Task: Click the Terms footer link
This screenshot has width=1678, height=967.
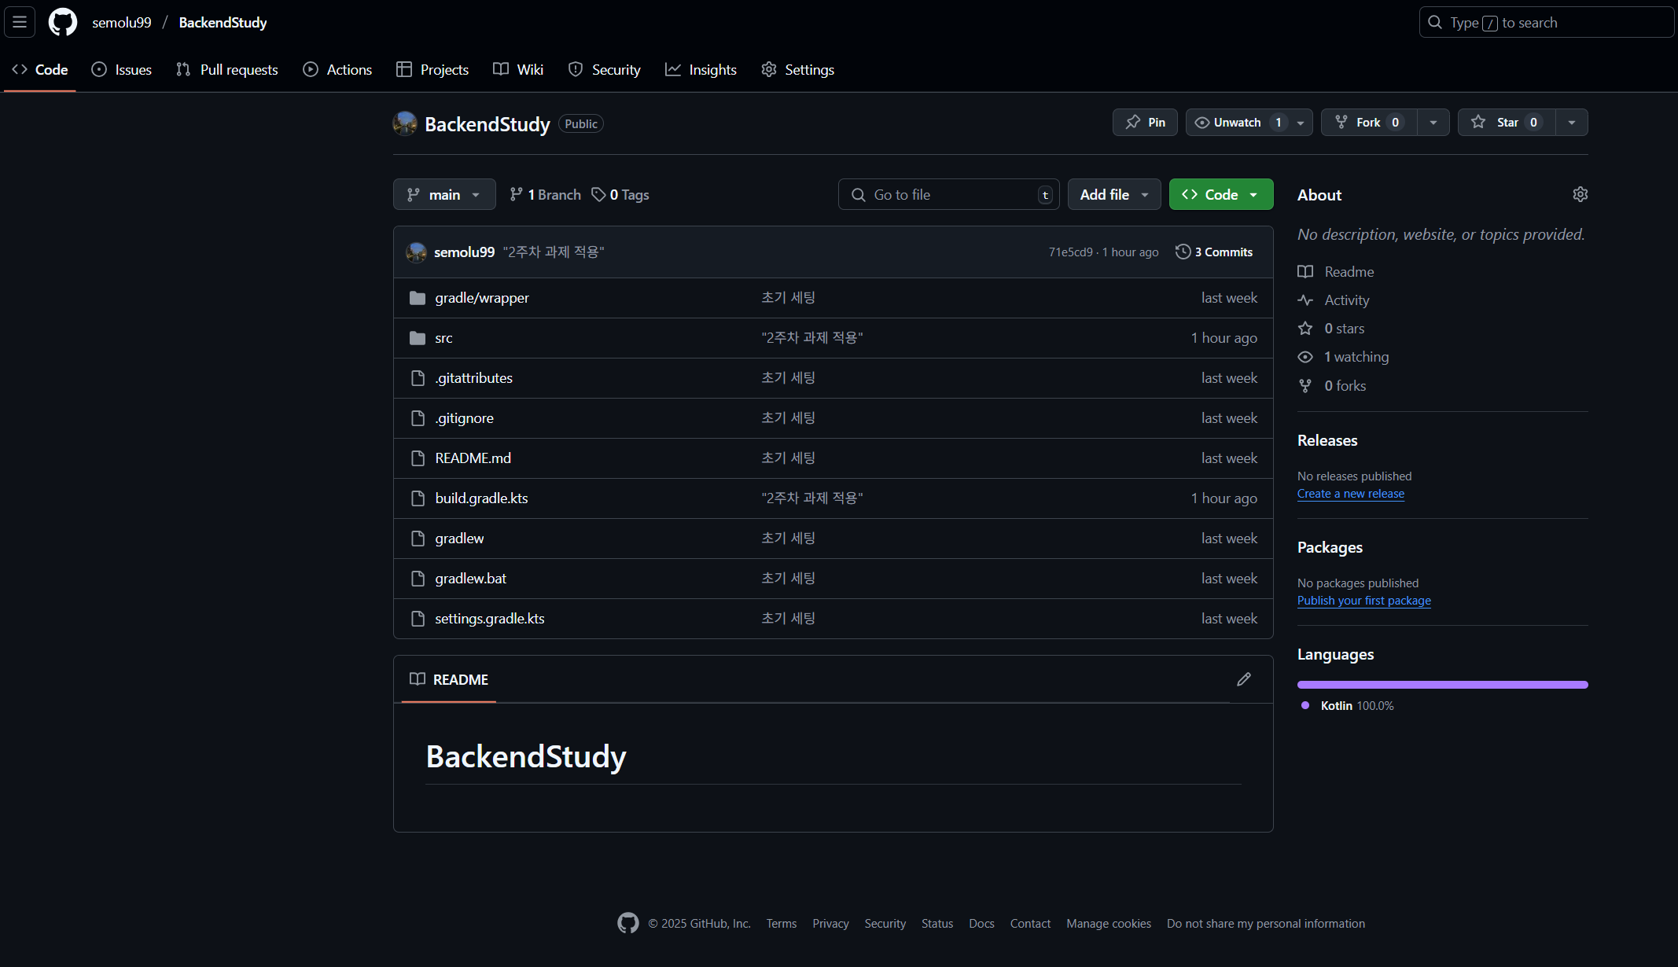Action: 781,923
